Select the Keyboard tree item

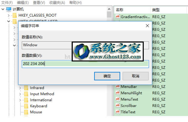point(39,106)
